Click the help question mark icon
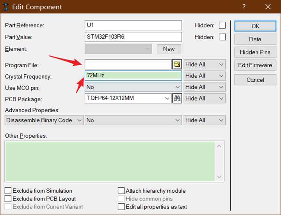This screenshot has width=281, height=215. pyautogui.click(x=244, y=7)
